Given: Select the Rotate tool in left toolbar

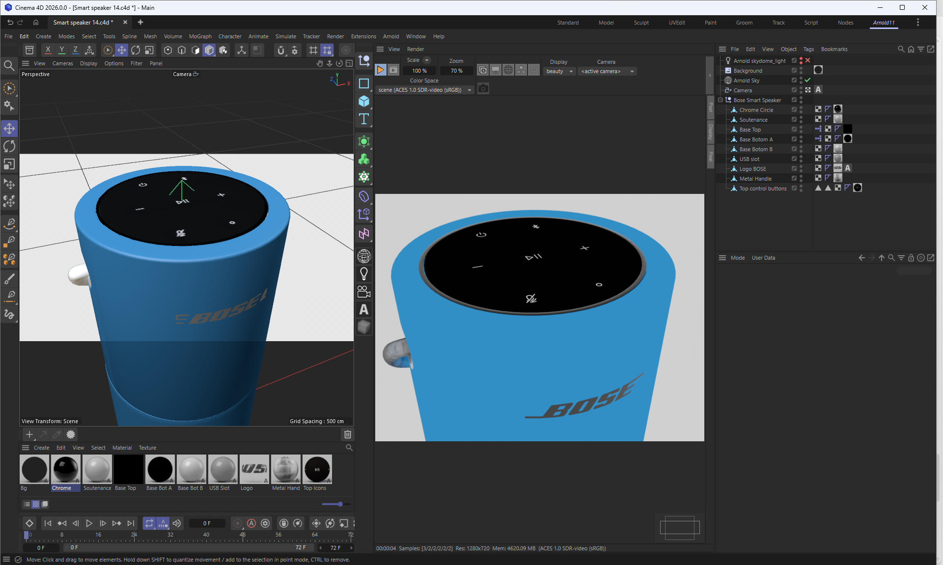Looking at the screenshot, I should pyautogui.click(x=9, y=146).
